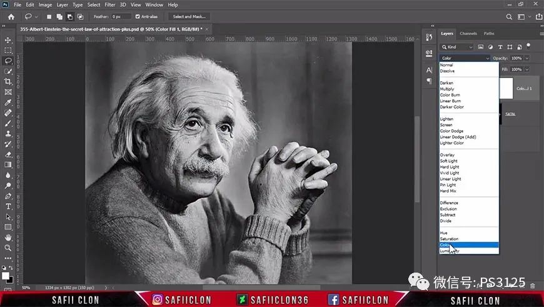Select the Zoom tool
Screen dimensions: 544x307
8,248
